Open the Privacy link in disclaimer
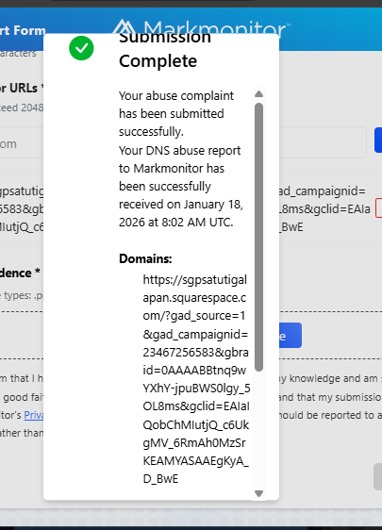Image resolution: width=382 pixels, height=530 pixels. click(34, 415)
